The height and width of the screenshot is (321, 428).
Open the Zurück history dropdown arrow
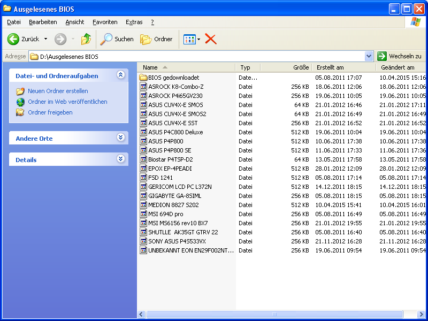(x=45, y=39)
